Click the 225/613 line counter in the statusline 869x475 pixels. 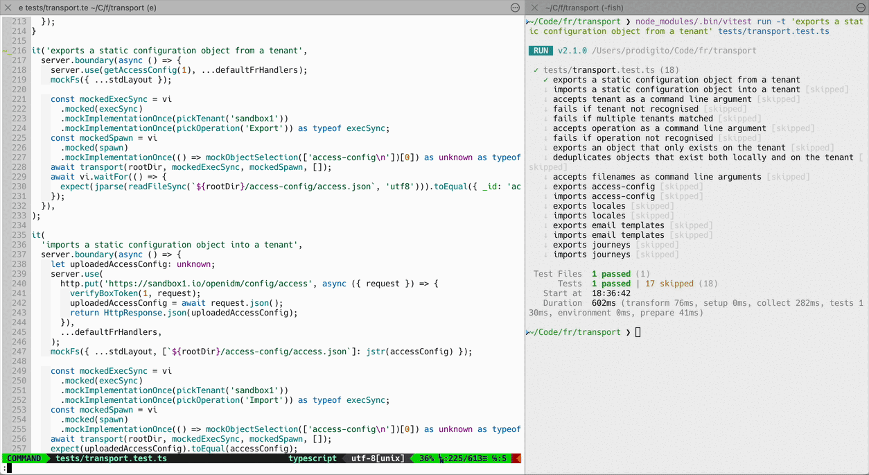coord(464,458)
